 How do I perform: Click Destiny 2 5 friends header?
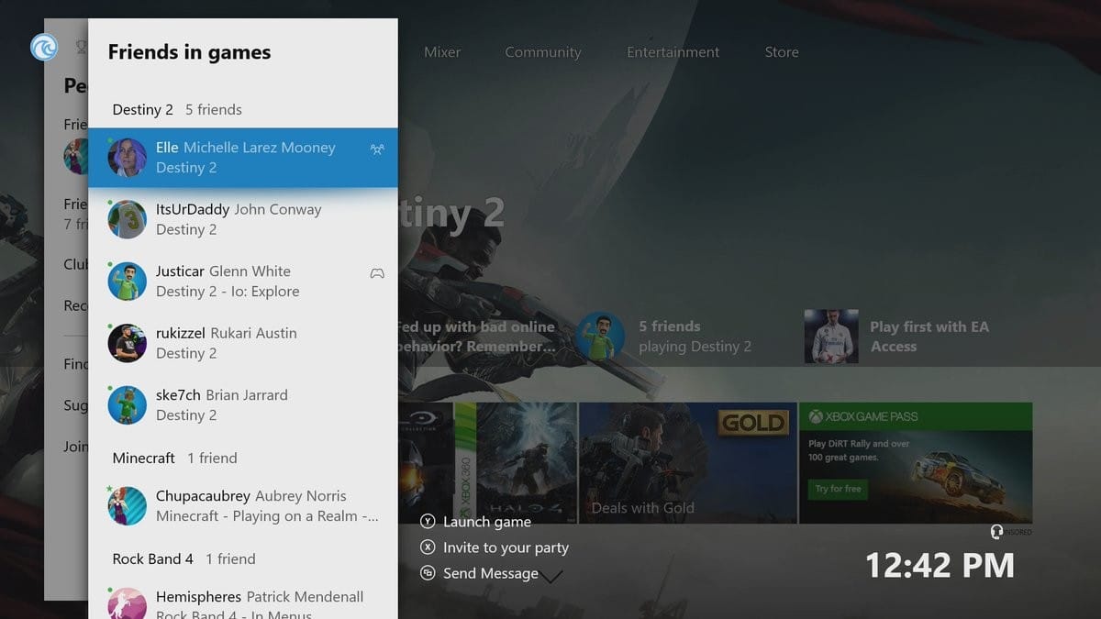177,109
